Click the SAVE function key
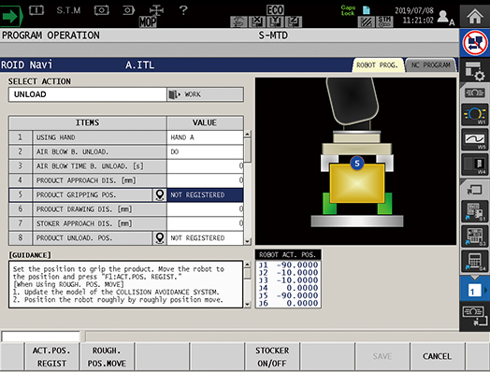Image resolution: width=490 pixels, height=372 pixels. point(382,357)
